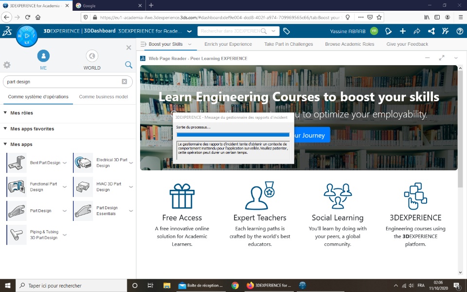This screenshot has height=292, width=467.
Task: Click the 3DS logo icon
Action: click(x=7, y=31)
